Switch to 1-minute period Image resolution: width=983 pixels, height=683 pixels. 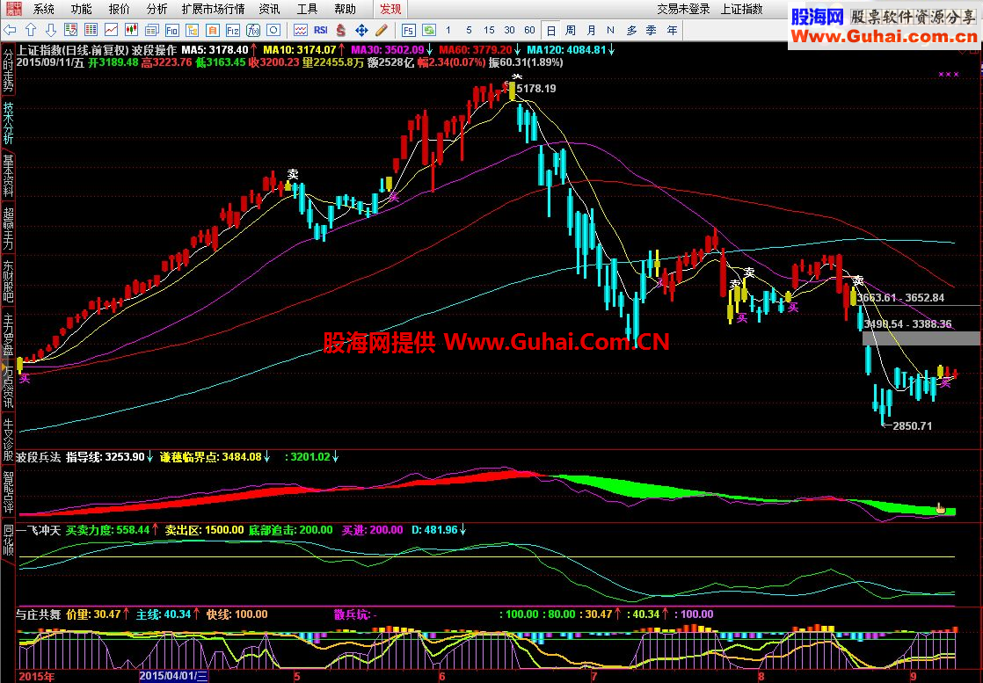point(448,30)
